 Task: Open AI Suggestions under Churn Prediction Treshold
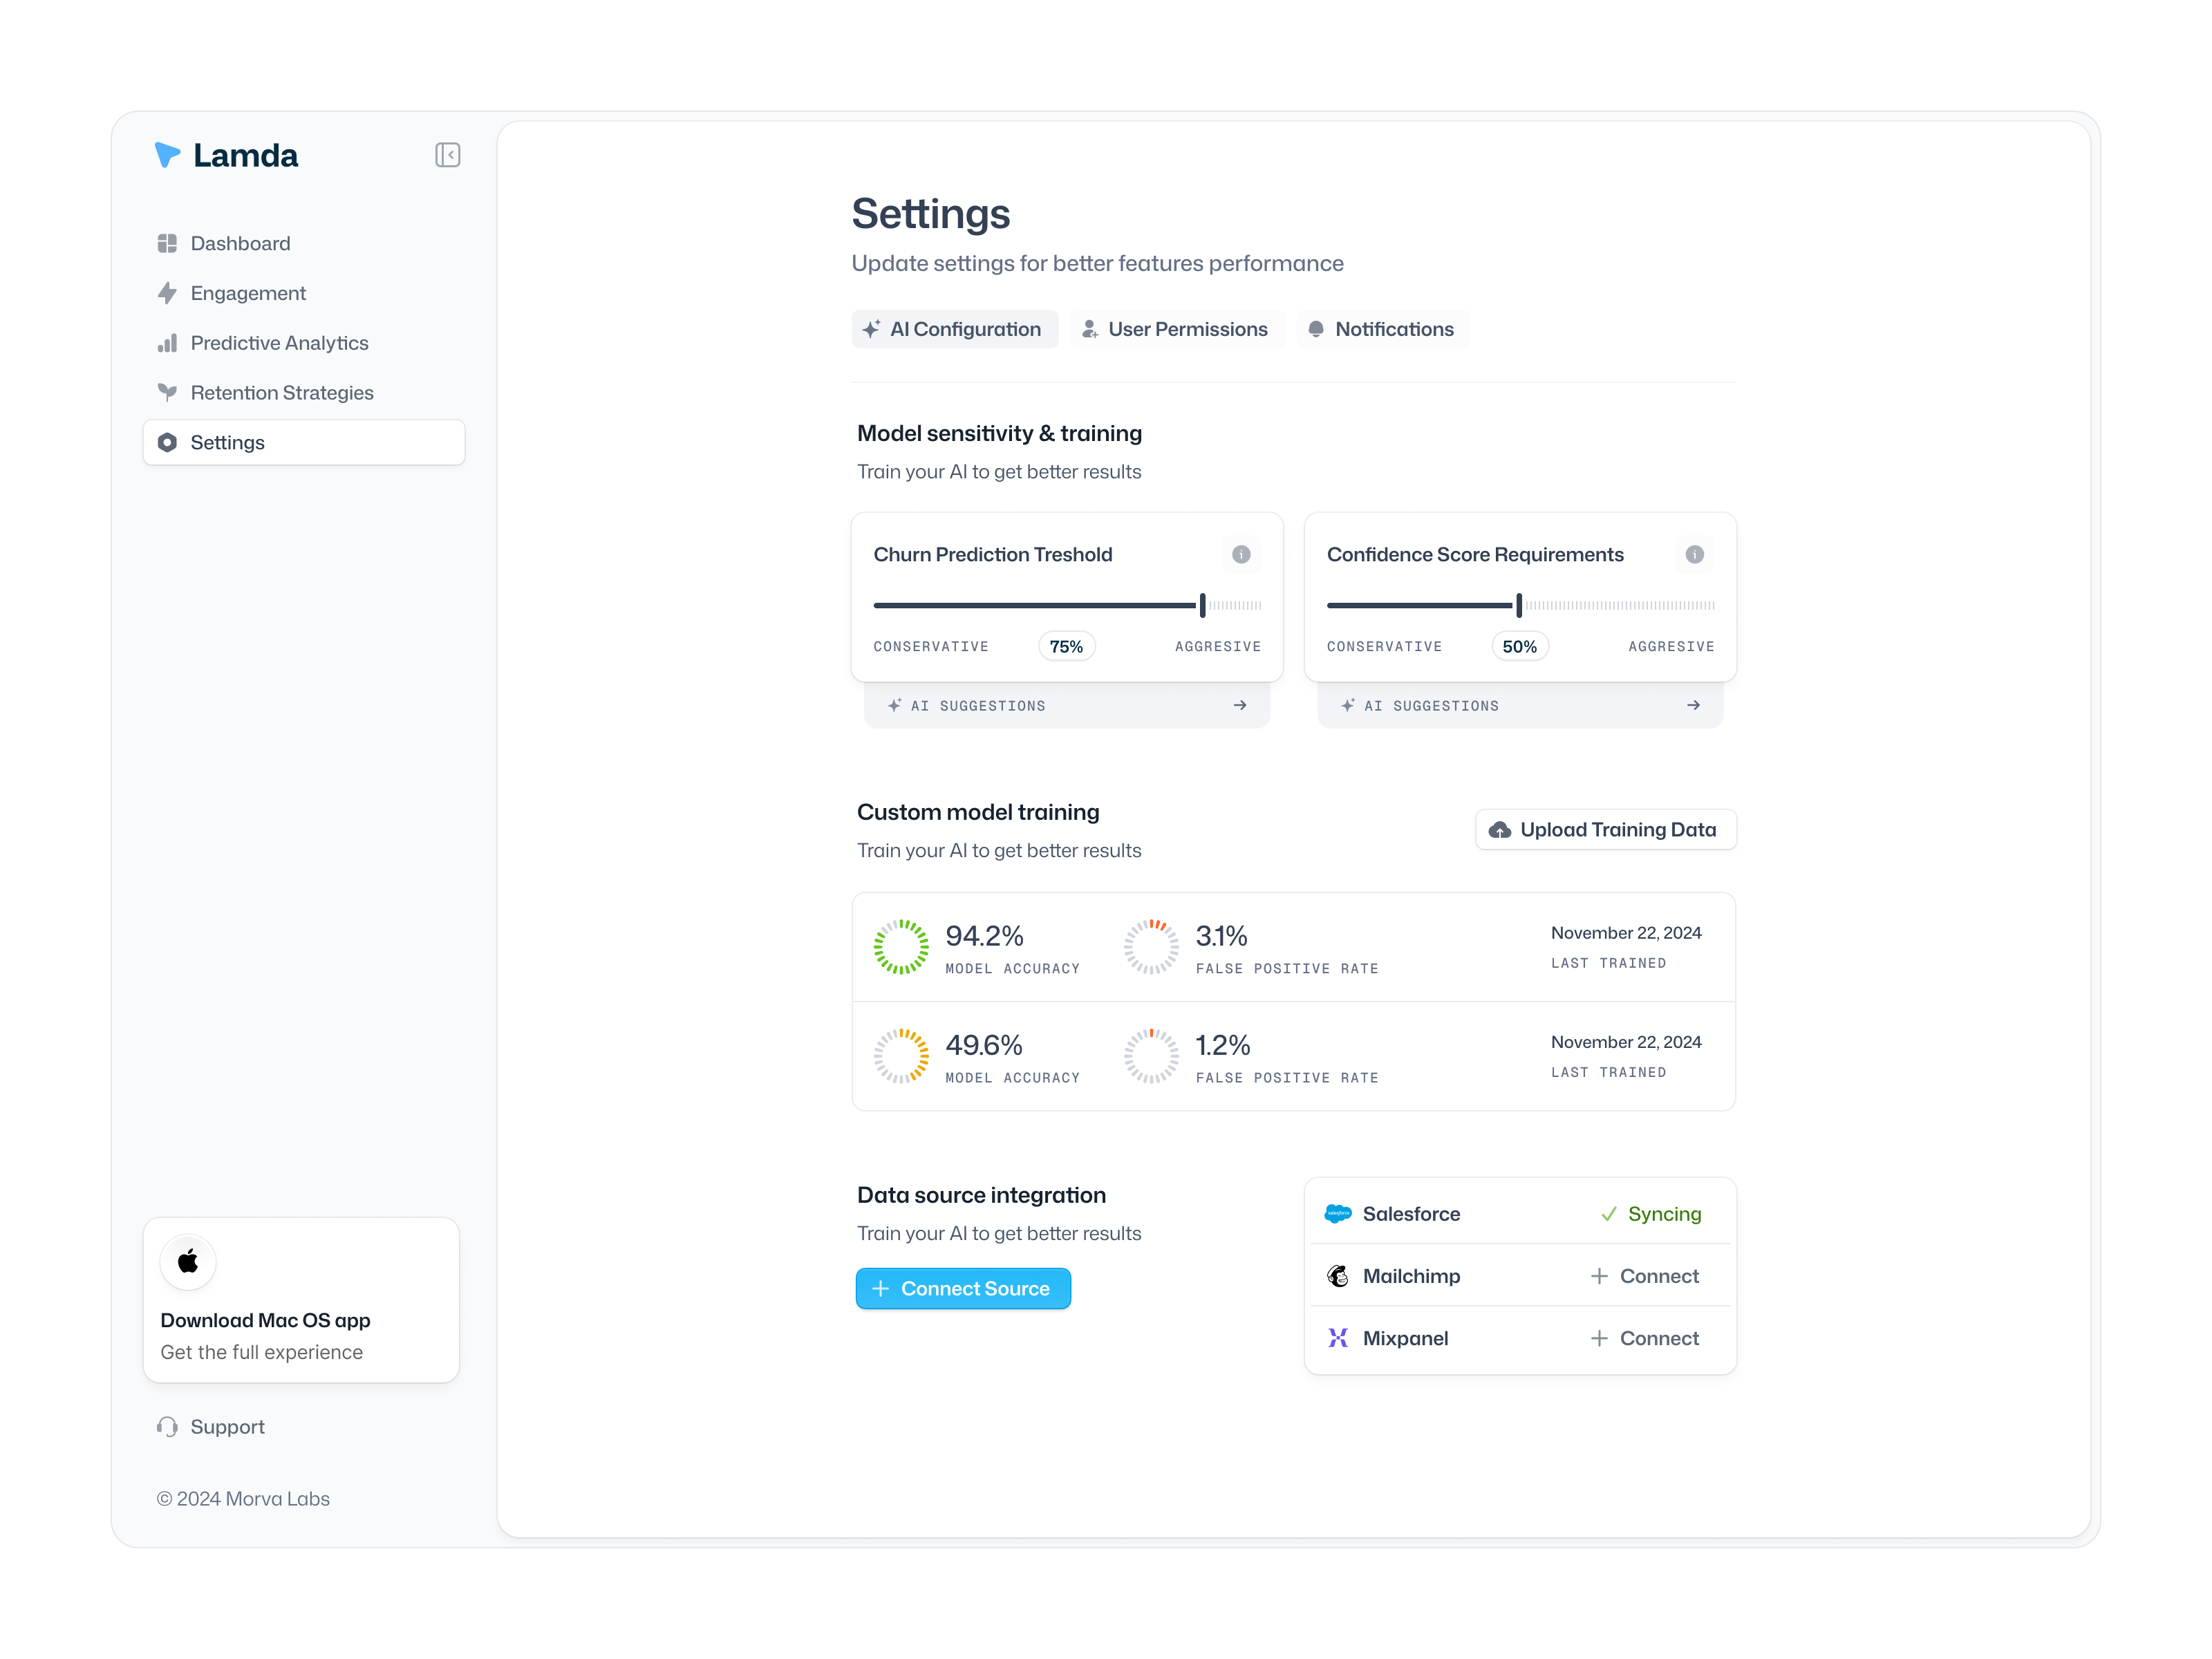[1066, 705]
